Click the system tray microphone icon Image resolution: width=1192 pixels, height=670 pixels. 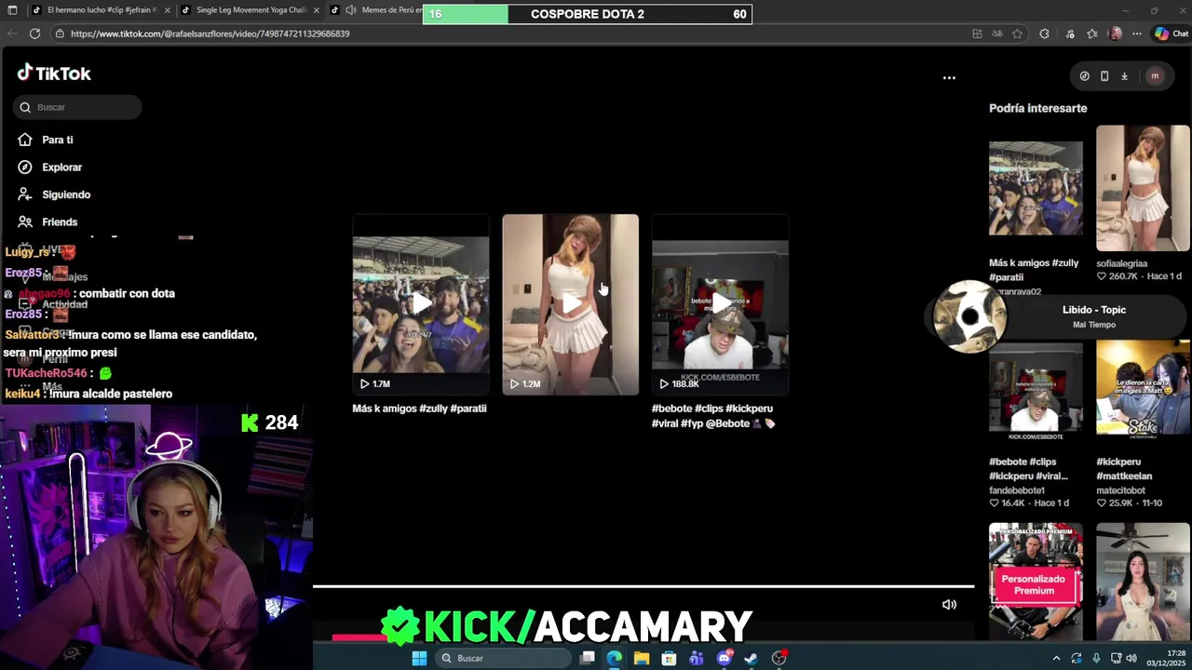(1096, 658)
